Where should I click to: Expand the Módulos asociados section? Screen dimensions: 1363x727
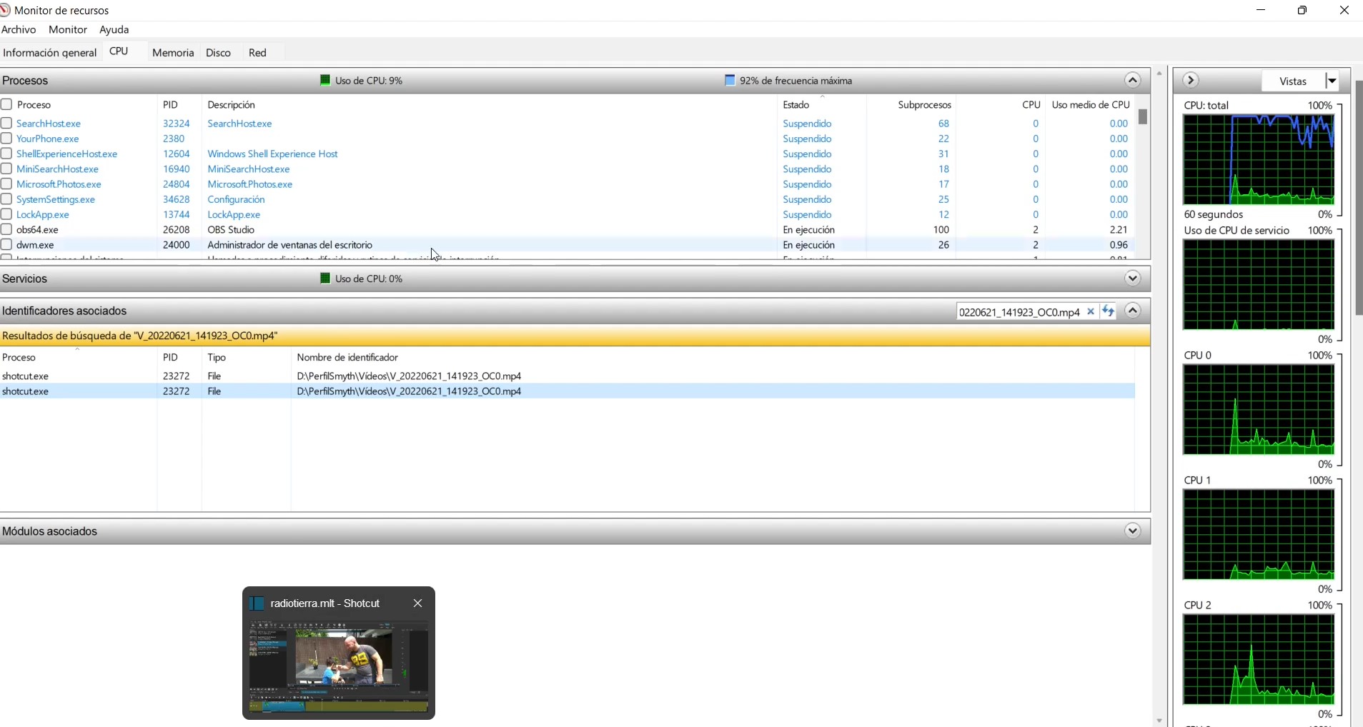[1133, 531]
